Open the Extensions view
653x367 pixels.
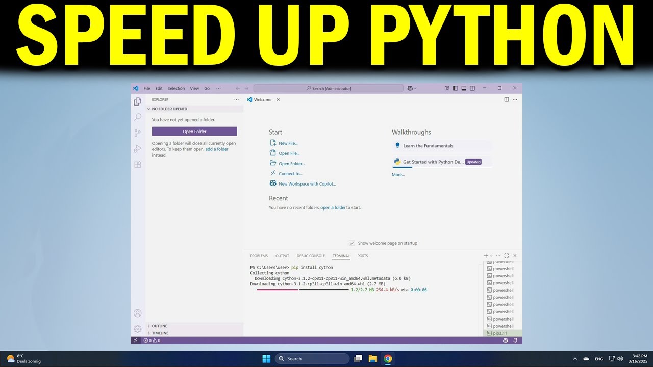pos(137,165)
